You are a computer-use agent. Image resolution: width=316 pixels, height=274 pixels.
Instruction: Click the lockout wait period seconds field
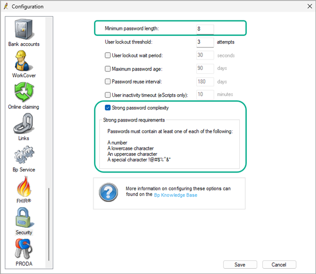(205, 55)
